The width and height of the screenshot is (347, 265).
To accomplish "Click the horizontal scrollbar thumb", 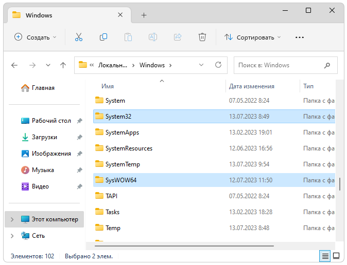I will (184, 245).
